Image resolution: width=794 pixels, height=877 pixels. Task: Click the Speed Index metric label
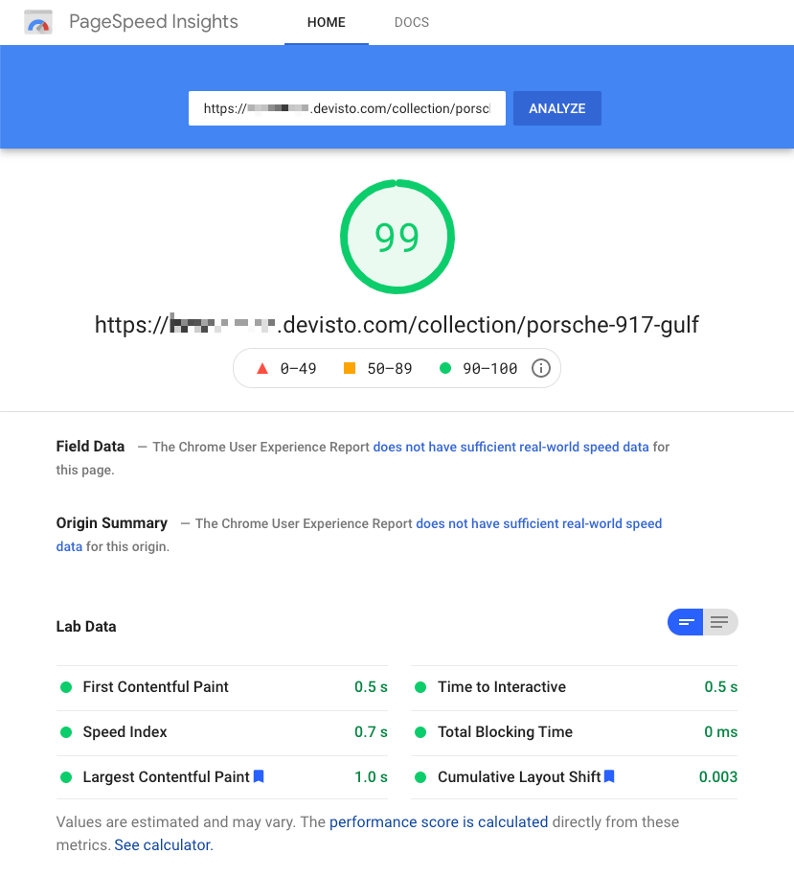pos(125,732)
